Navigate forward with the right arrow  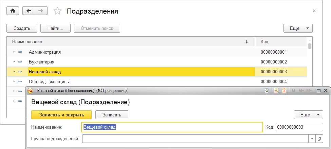click(41, 11)
